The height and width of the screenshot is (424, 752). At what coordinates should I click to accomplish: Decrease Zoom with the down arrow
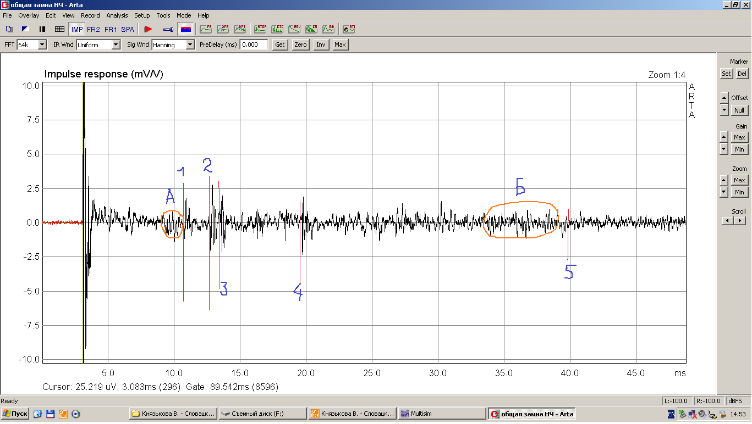[724, 192]
